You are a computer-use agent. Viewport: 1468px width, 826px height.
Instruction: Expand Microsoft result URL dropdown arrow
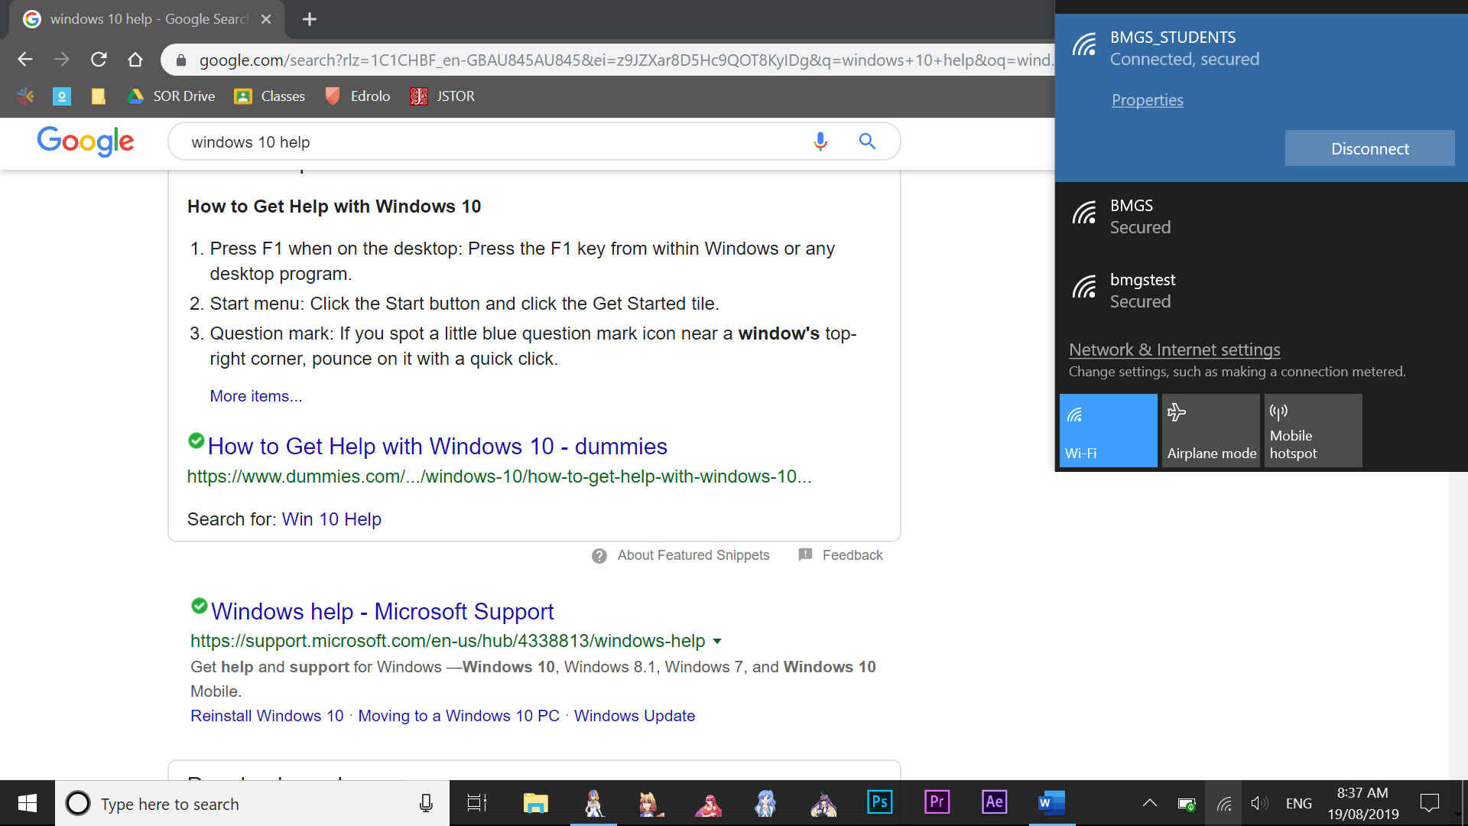tap(717, 641)
